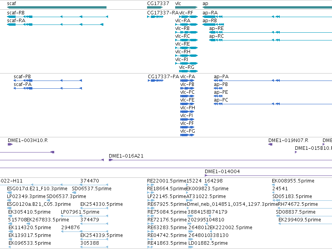Select the 374479 EST label
This screenshot has width=332, height=249.
coord(90,220)
